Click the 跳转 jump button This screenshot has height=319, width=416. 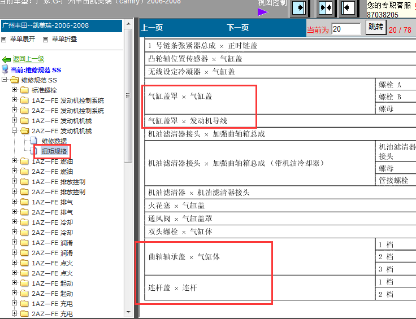pos(376,27)
